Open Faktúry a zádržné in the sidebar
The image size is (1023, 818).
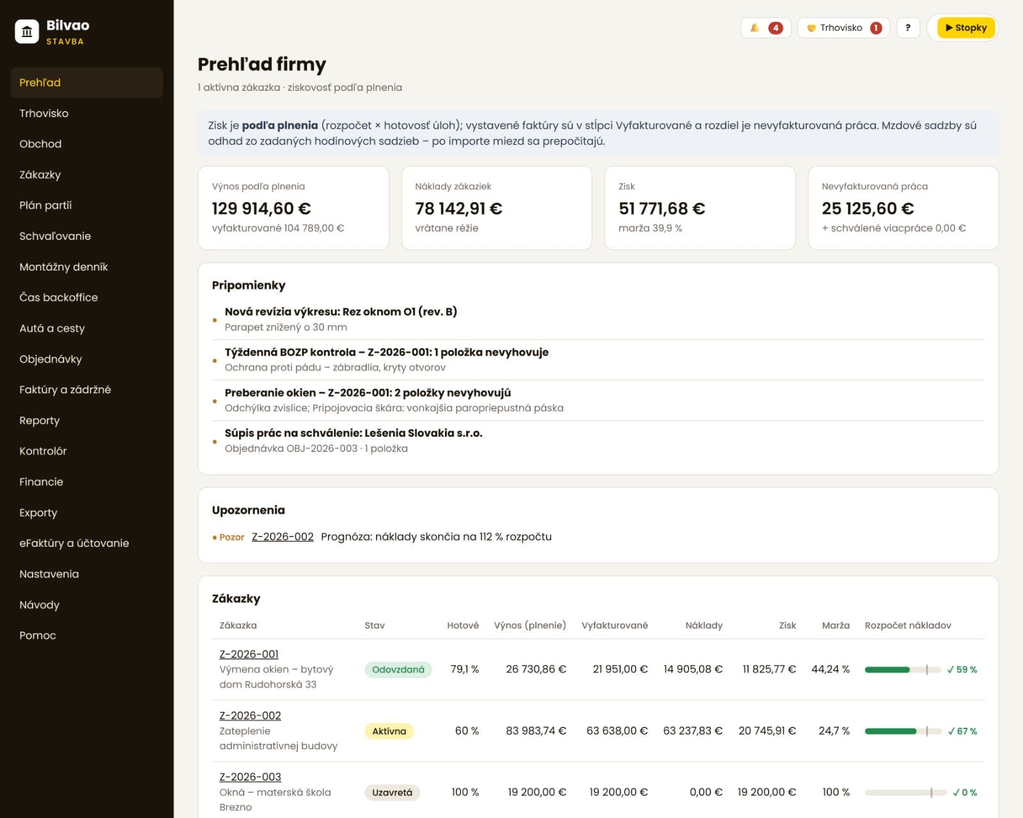86,389
